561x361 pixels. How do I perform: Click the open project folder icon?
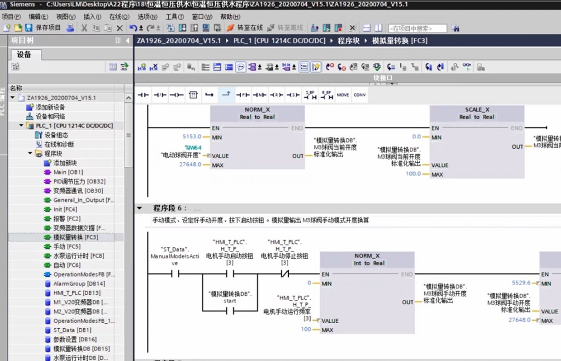18,28
